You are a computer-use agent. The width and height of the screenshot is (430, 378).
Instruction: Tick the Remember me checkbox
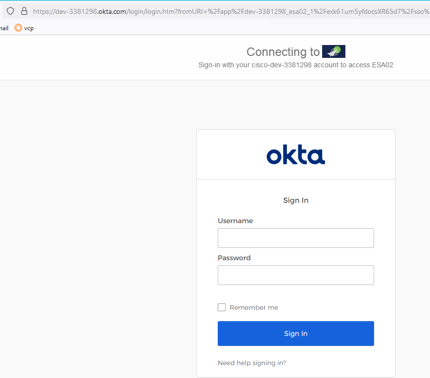[222, 307]
